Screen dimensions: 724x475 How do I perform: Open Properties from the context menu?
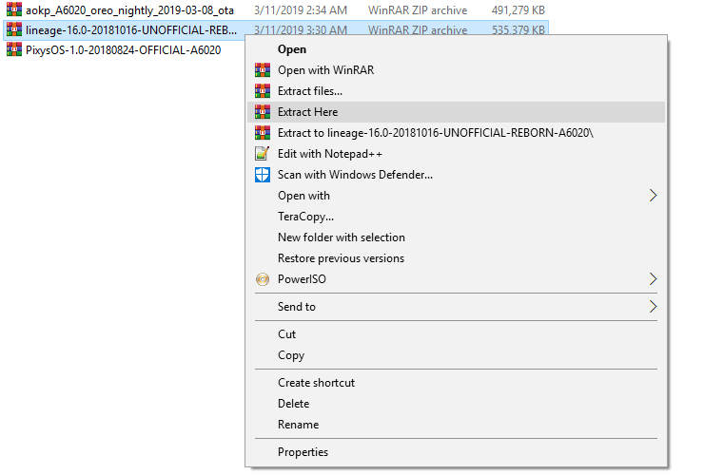click(457, 452)
